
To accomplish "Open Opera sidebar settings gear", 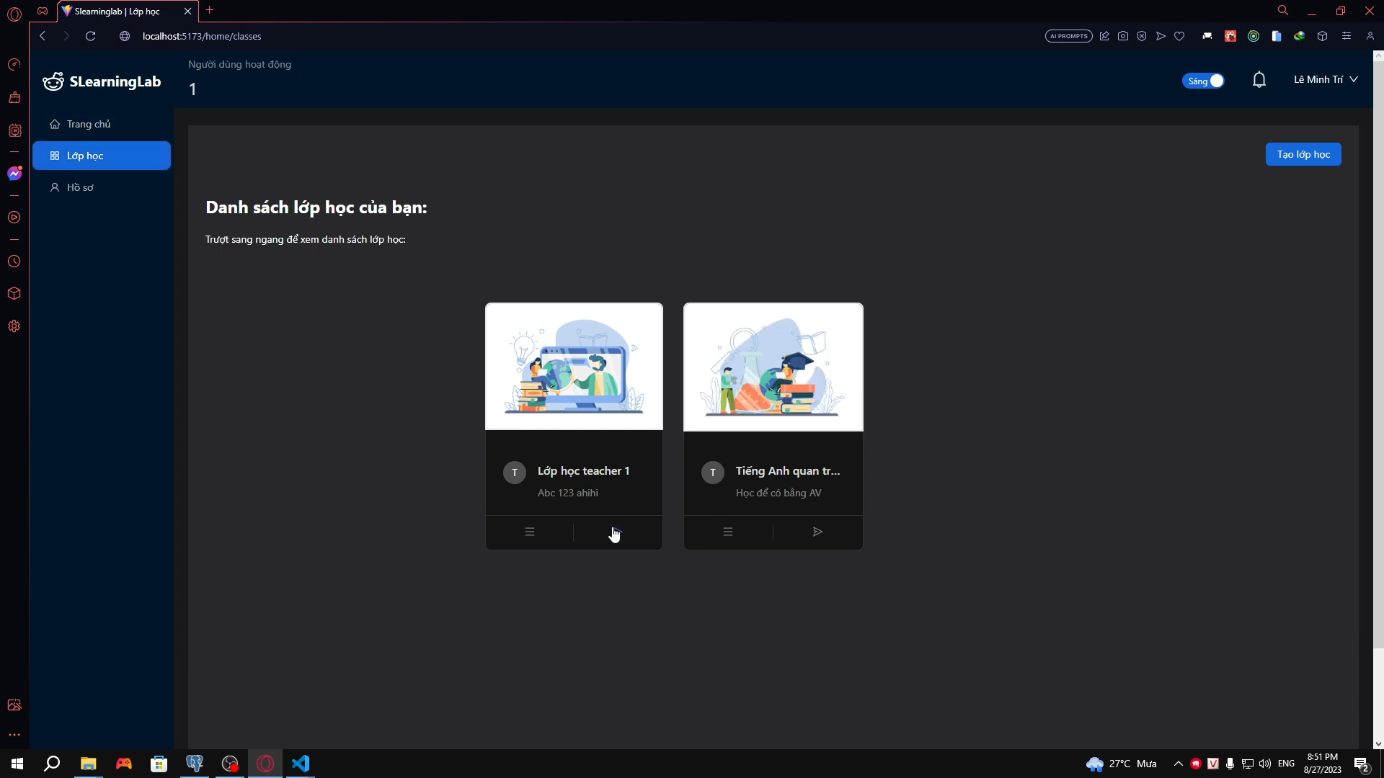I will coord(14,326).
